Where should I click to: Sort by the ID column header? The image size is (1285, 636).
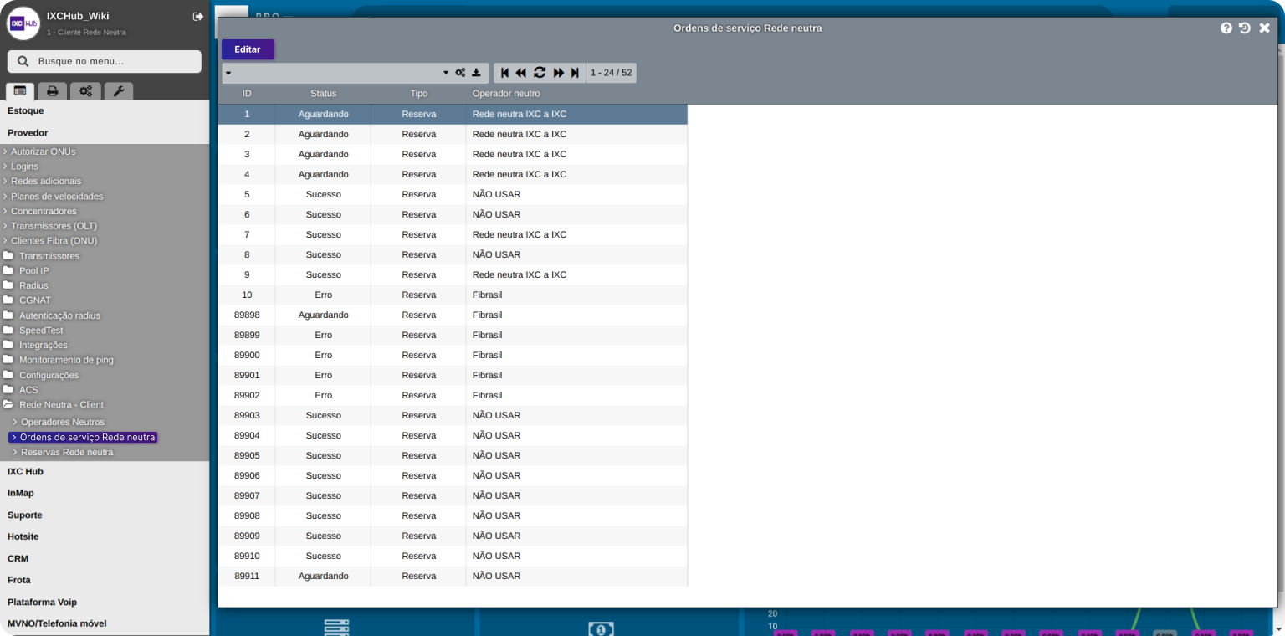tap(247, 94)
